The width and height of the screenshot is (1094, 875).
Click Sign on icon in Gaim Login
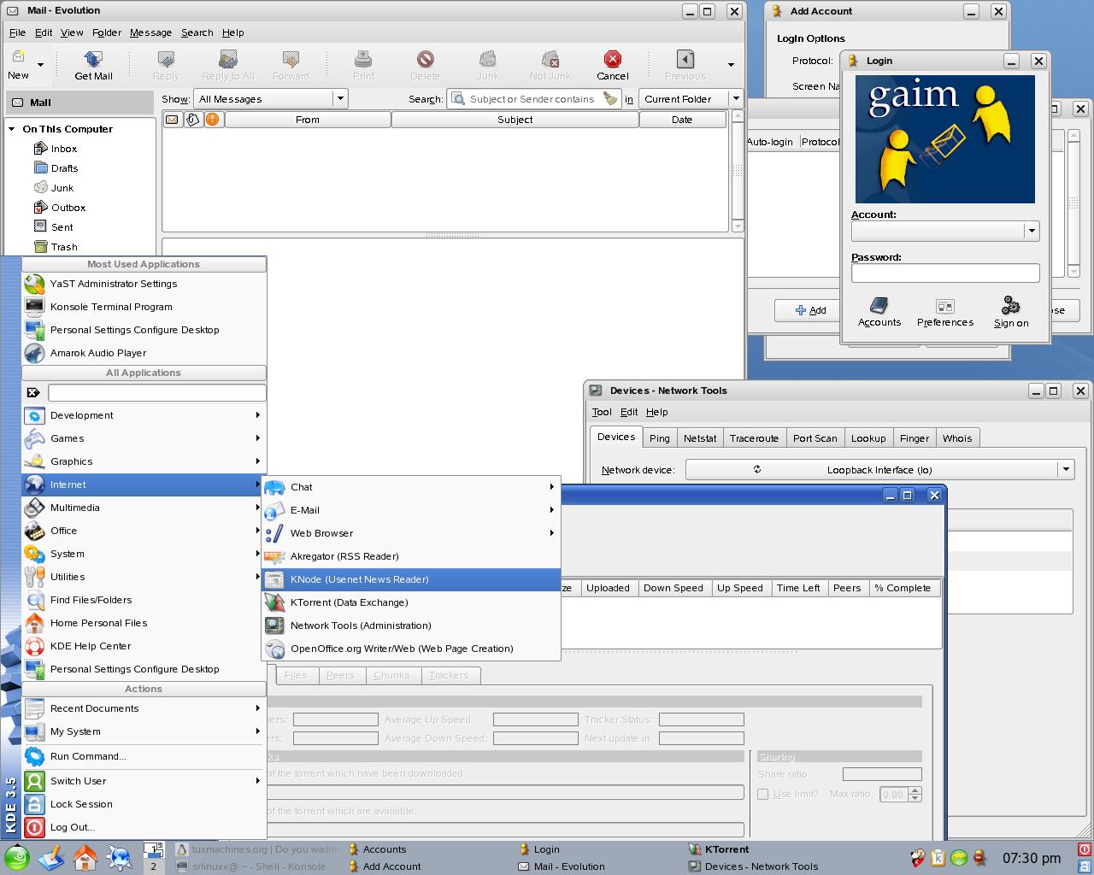pos(1010,305)
